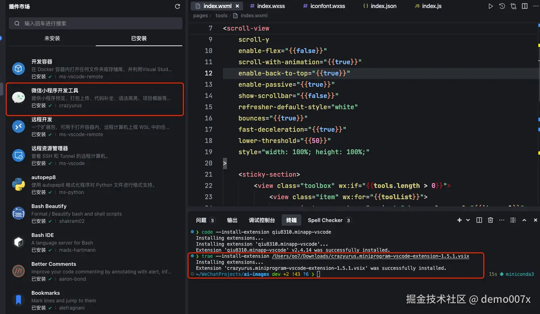Open the terminal panel settings sliders icon
Image resolution: width=540 pixels, height=314 pixels.
click(513, 220)
